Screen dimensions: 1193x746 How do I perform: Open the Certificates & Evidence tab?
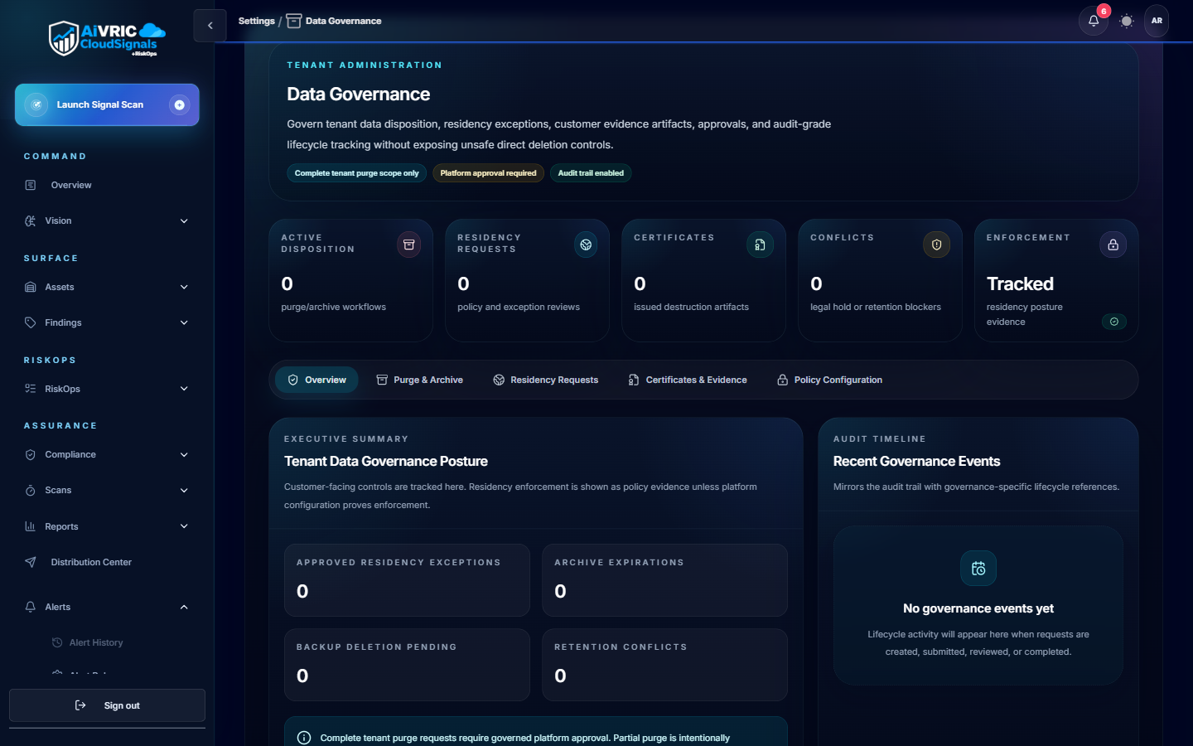coord(688,380)
